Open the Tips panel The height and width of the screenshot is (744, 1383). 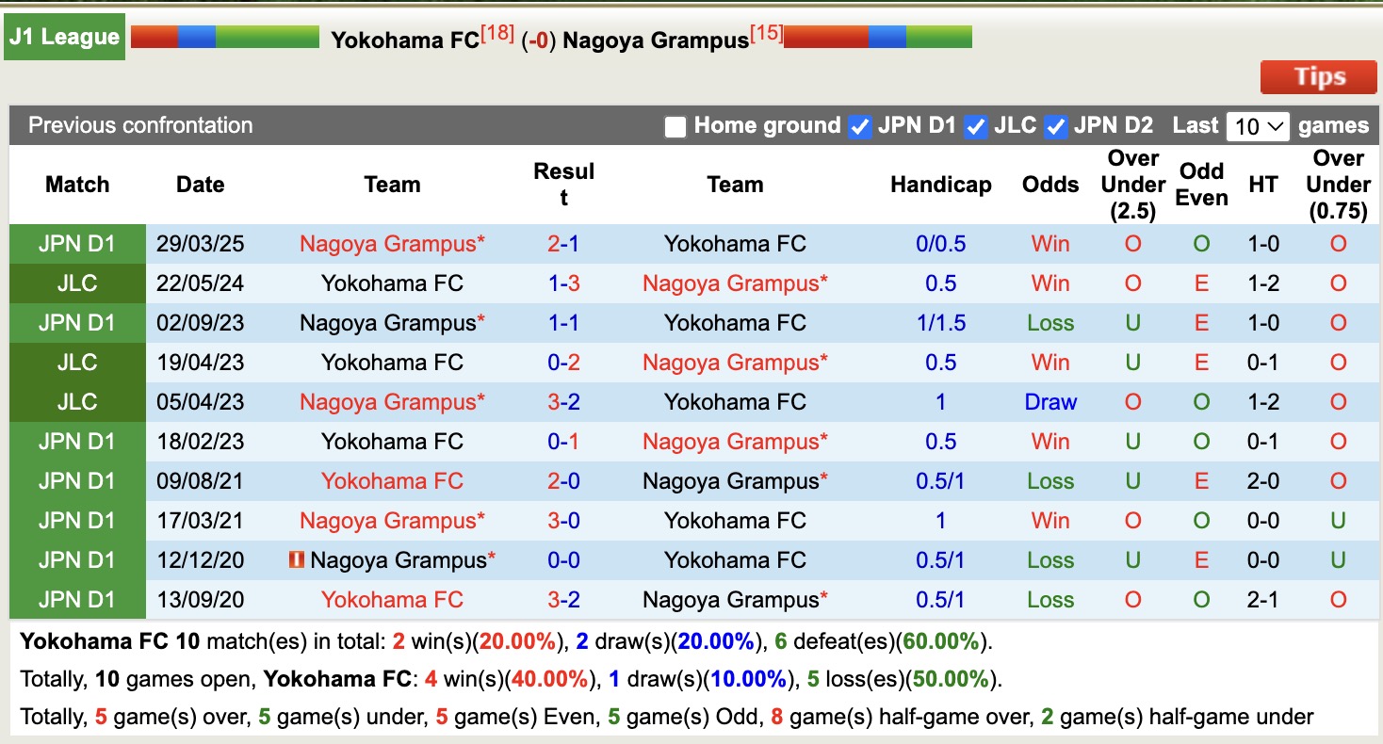click(1318, 77)
